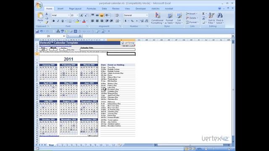Switch to the Insert ribbon tab
The width and height of the screenshot is (269, 151).
point(61,8)
